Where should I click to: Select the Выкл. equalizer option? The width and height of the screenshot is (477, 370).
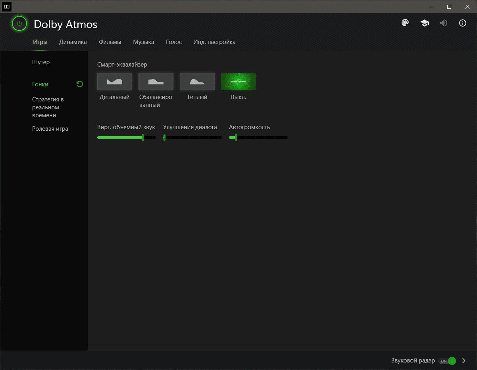[238, 82]
